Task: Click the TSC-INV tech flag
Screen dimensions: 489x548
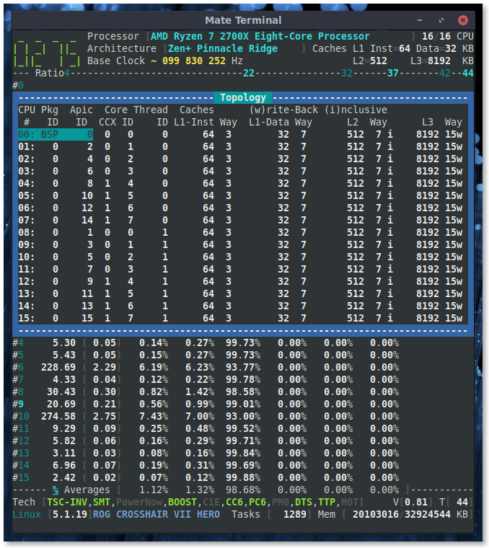Action: tap(67, 503)
